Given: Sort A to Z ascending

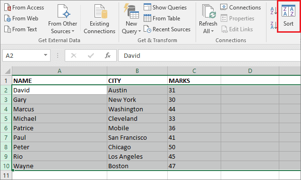Looking at the screenshot, I should pos(273,11).
